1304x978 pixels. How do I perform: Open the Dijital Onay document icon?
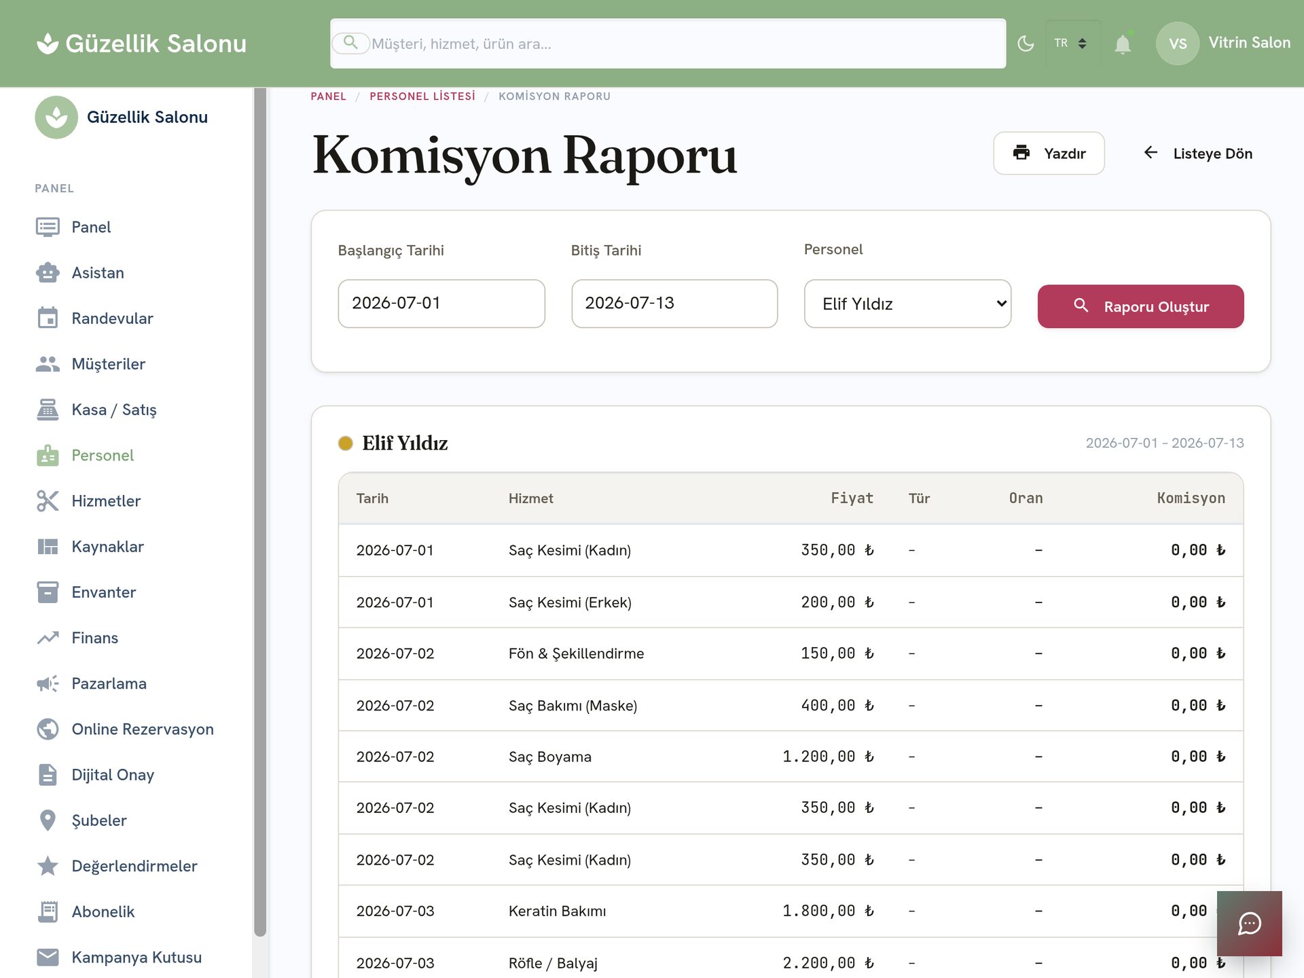pyautogui.click(x=48, y=774)
